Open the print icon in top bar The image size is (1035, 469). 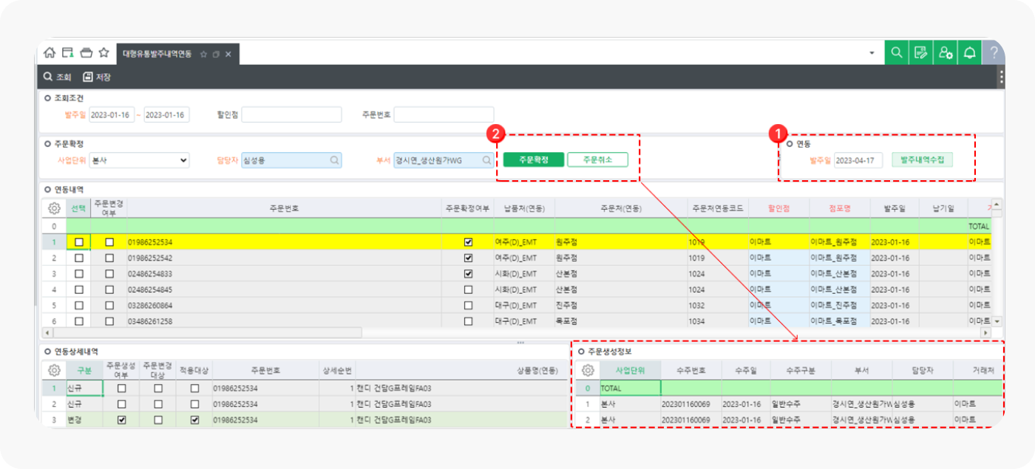point(86,52)
